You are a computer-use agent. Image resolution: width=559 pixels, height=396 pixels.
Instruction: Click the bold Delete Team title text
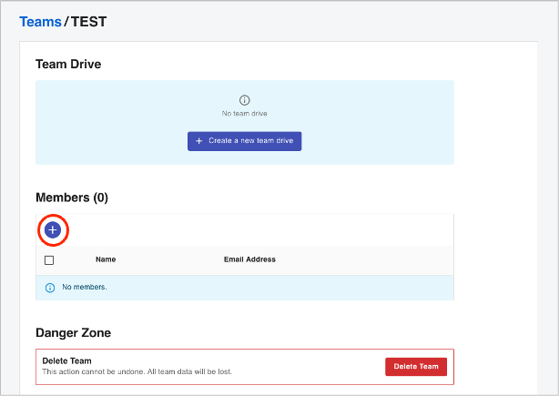67,361
